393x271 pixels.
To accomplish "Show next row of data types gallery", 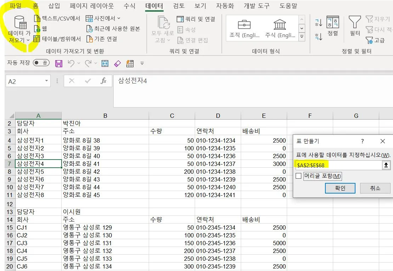I will [x=302, y=28].
